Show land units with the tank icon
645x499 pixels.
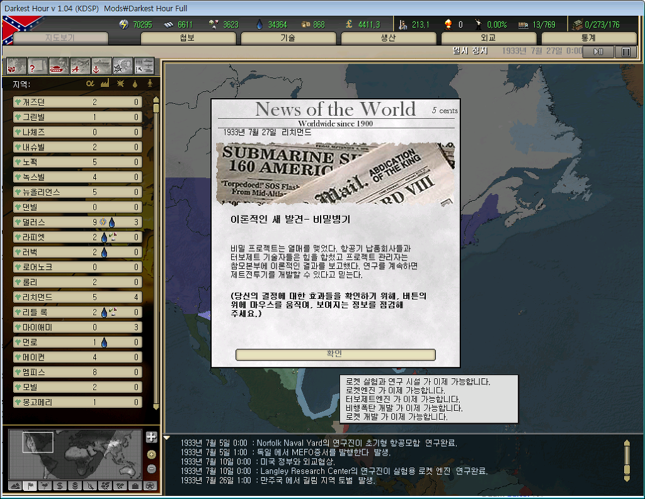click(x=59, y=66)
